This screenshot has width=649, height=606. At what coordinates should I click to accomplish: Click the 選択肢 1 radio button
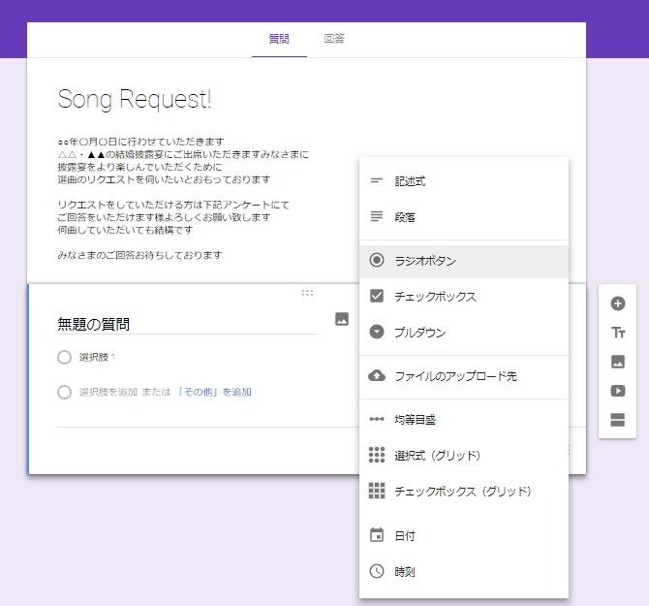click(x=64, y=357)
